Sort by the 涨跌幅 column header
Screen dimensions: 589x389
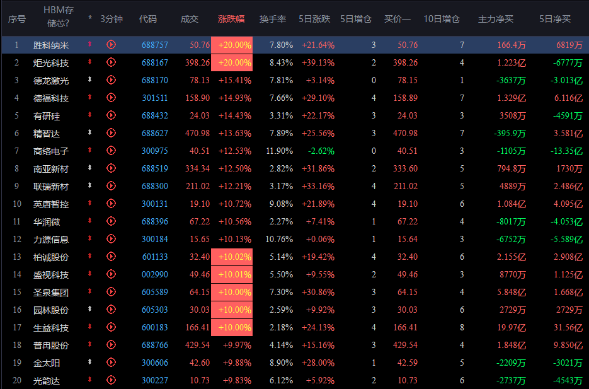[x=231, y=19]
